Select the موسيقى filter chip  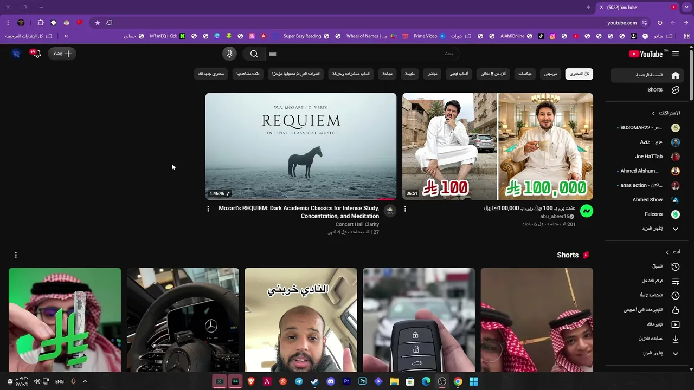coord(551,74)
